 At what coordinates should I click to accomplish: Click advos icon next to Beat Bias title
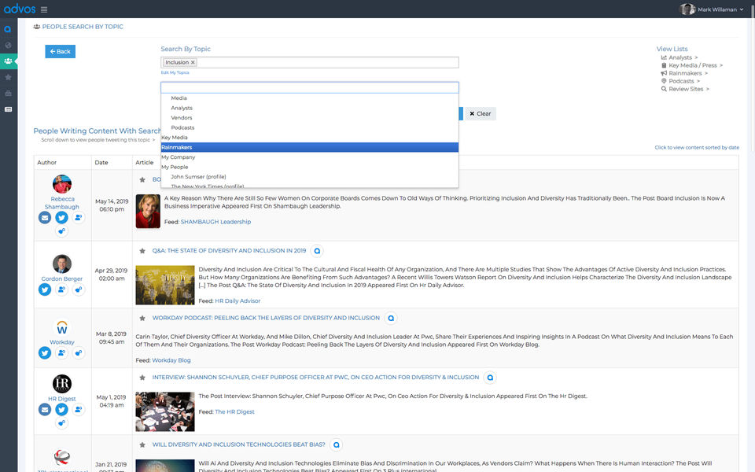[337, 445]
